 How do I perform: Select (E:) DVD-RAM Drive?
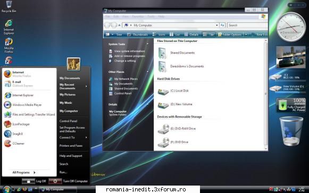tap(177, 129)
